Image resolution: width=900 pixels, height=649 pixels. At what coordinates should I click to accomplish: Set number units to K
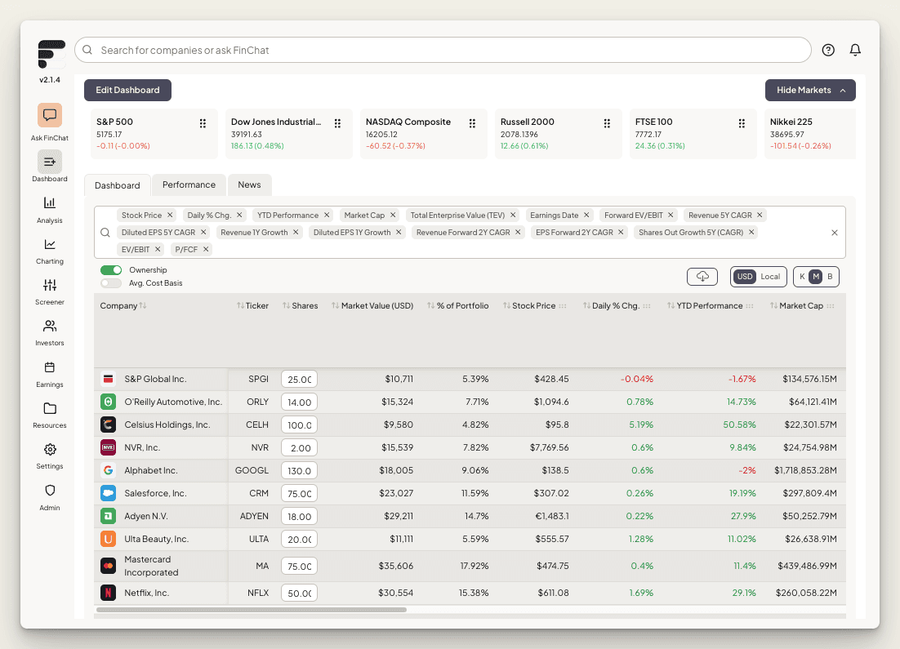(x=802, y=277)
